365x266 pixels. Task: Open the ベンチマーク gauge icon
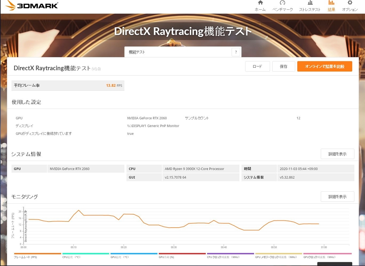click(x=282, y=3)
